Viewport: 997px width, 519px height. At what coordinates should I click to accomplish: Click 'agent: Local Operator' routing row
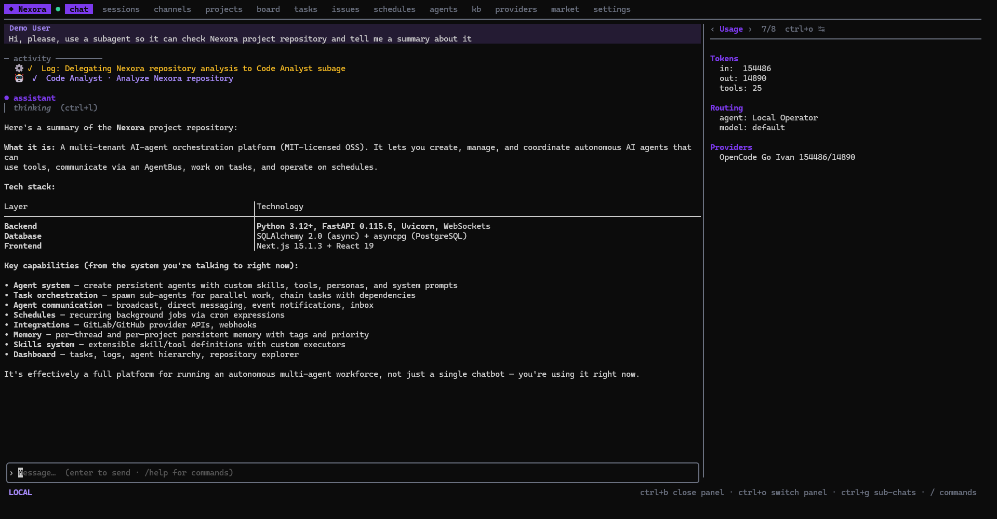click(768, 118)
